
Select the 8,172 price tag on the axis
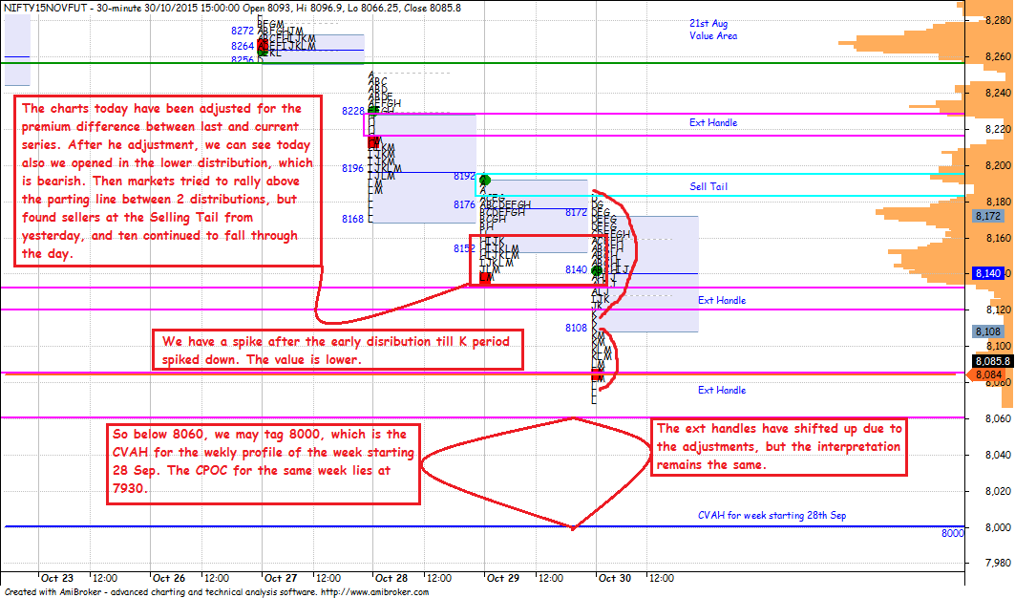tap(988, 216)
